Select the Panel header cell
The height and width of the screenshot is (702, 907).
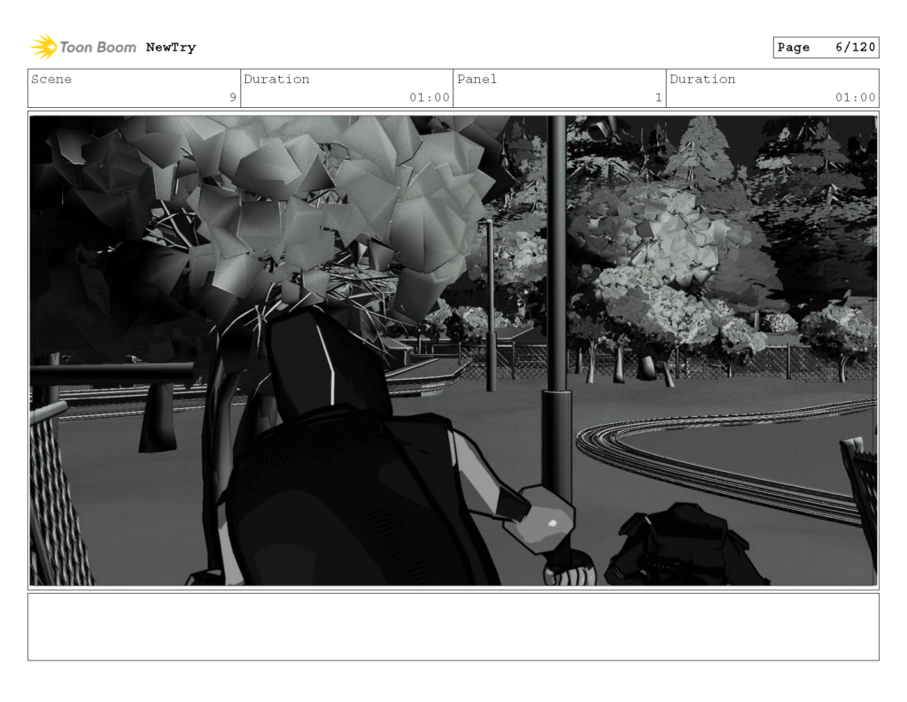click(x=477, y=80)
